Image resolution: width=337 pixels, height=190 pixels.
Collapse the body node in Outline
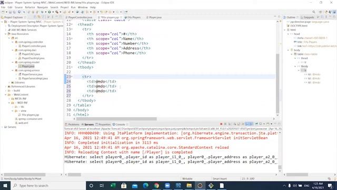pyautogui.click(x=288, y=50)
